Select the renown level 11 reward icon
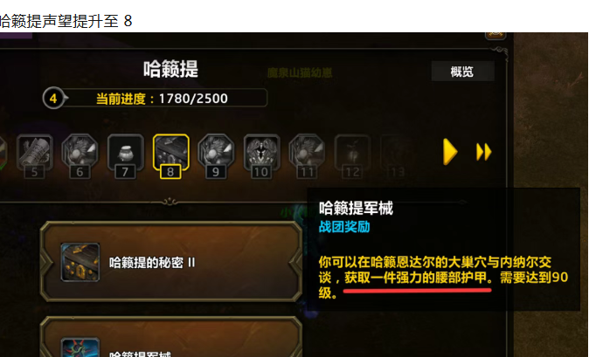 [x=307, y=152]
